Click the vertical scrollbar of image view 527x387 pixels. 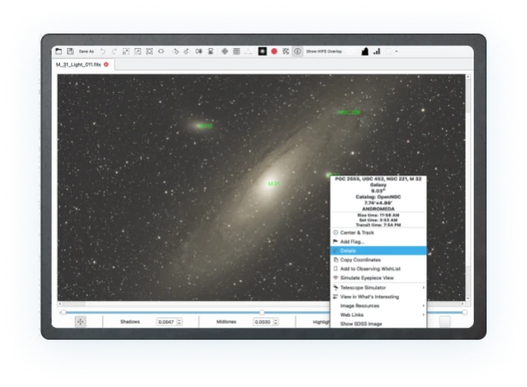click(468, 187)
